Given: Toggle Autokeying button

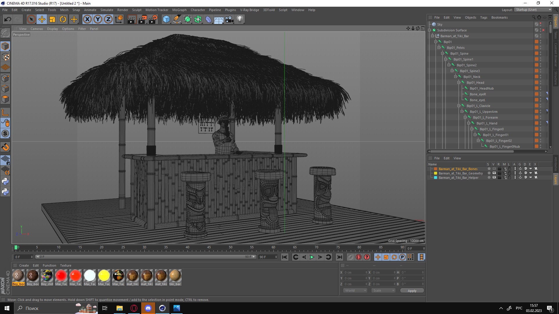Looking at the screenshot, I should point(359,257).
